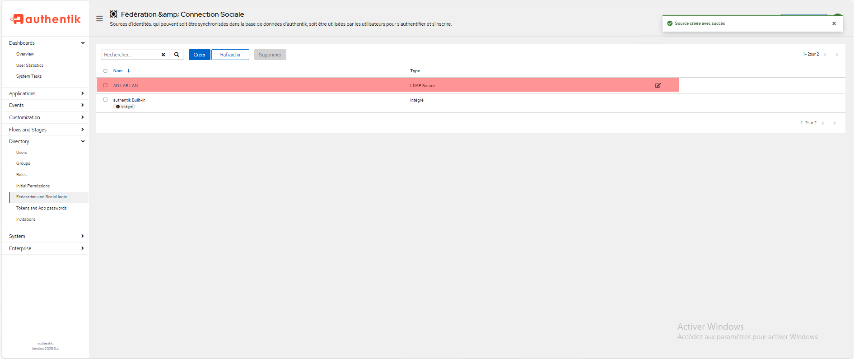
Task: Click the Créer button
Action: click(x=199, y=55)
